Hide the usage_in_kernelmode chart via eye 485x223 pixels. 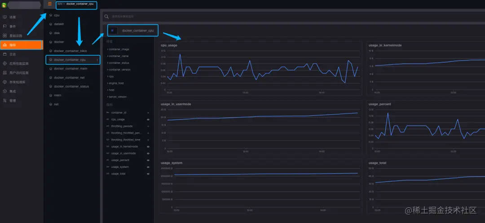148,147
